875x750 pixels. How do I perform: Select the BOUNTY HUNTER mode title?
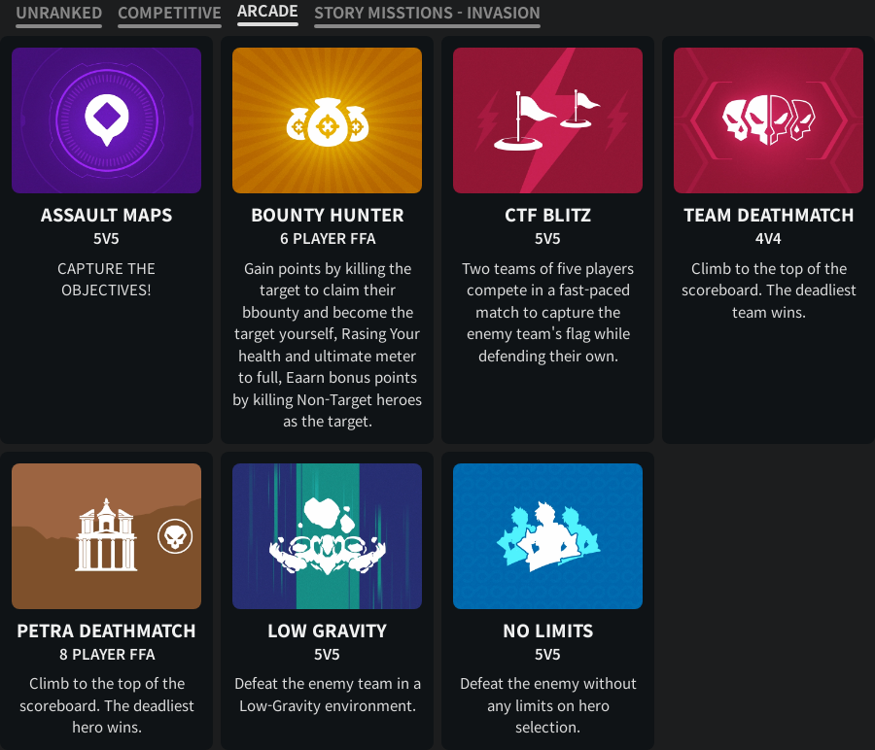327,216
